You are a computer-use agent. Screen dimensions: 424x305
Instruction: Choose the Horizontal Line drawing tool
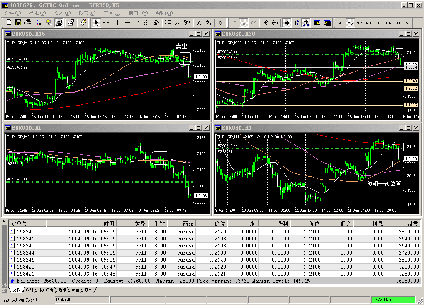[127, 22]
